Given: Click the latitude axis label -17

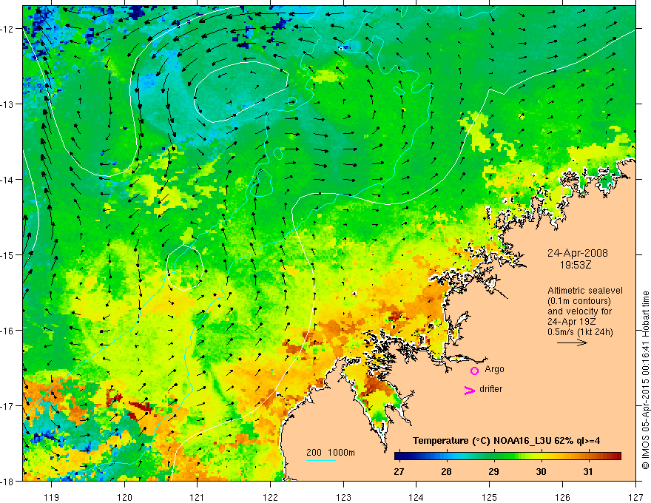Looking at the screenshot, I should 7,405.
